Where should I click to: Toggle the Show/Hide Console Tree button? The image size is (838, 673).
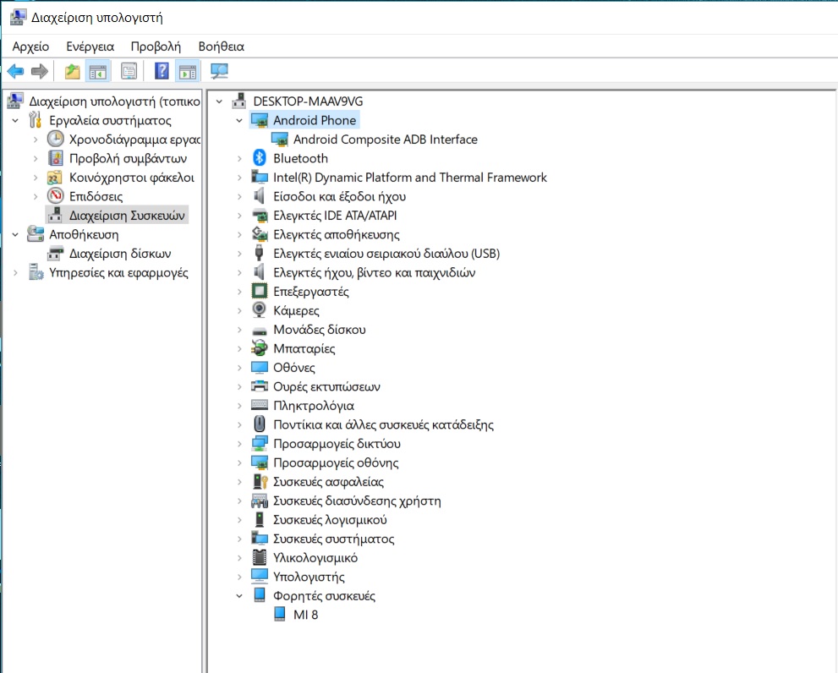tap(98, 72)
